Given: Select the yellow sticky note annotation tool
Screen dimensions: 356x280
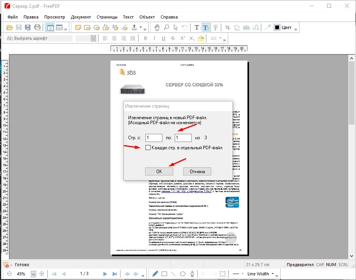Looking at the screenshot, I should click(x=78, y=27).
